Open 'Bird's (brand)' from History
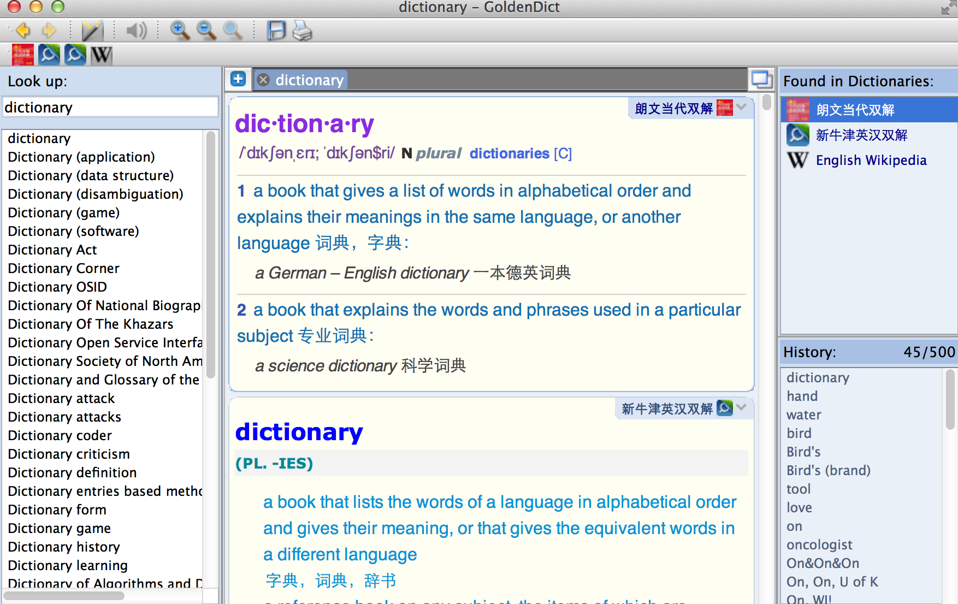The image size is (958, 604). 829,471
